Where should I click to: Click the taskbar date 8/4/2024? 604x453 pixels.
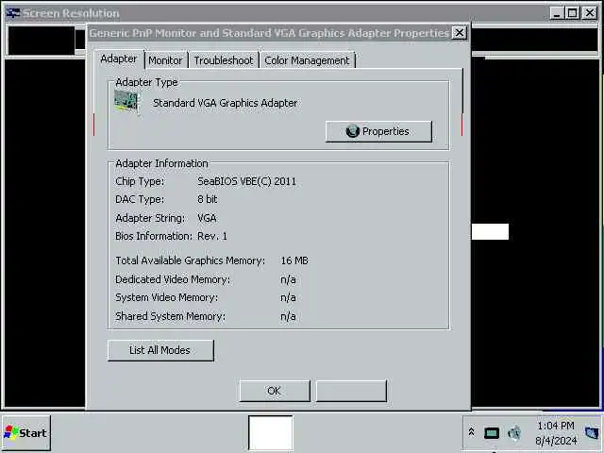pos(556,441)
